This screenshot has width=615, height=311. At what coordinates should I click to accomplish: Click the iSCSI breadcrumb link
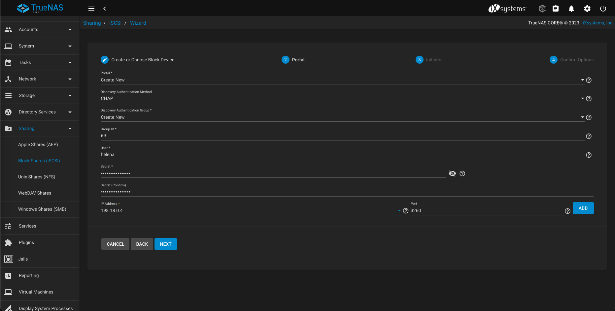(115, 23)
